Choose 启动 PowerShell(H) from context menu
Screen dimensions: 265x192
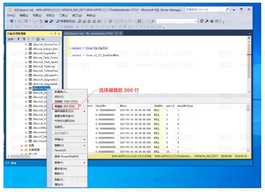pyautogui.click(x=67, y=156)
